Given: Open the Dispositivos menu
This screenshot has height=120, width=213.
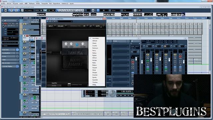Looking at the screenshot, I should point(57,4).
